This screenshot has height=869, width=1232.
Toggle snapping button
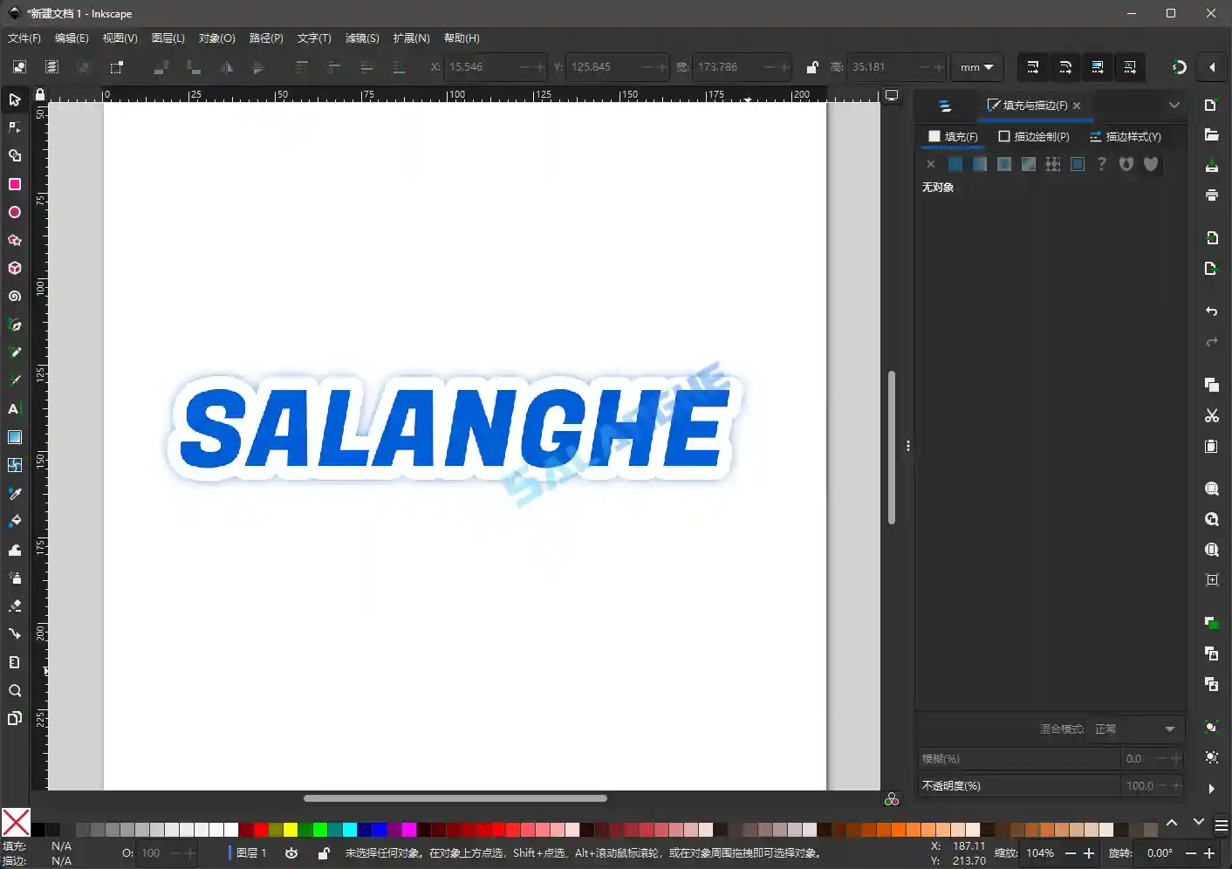(x=1180, y=67)
